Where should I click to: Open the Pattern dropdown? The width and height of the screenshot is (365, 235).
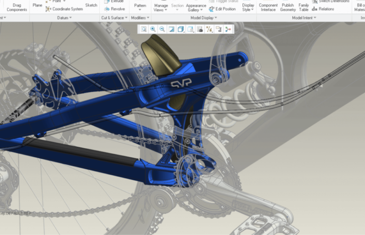140,7
